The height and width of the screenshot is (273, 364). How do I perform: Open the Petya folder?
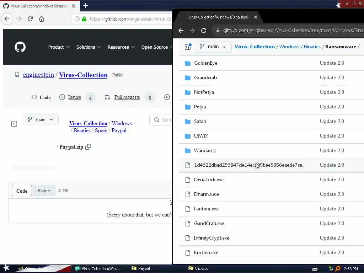pyautogui.click(x=200, y=107)
